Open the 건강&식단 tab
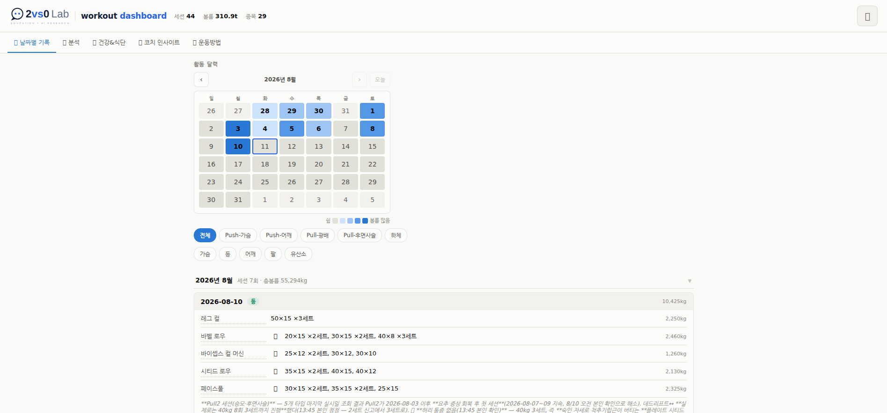 (109, 43)
